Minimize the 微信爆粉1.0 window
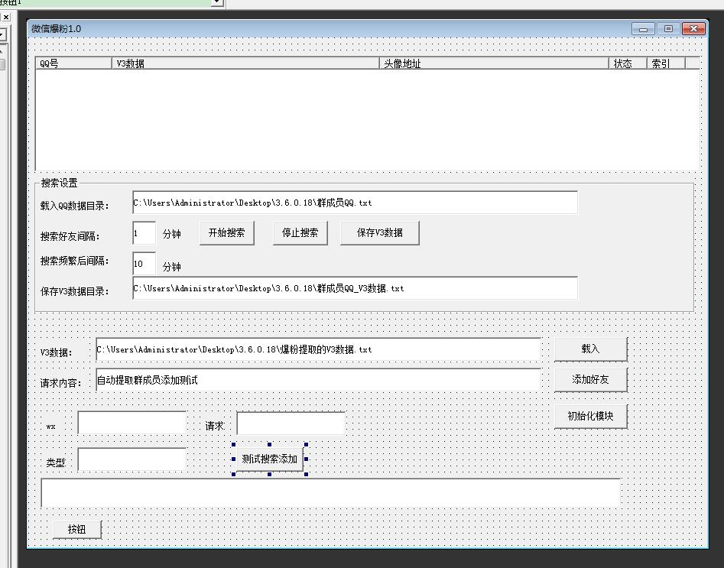The width and height of the screenshot is (724, 568). tap(643, 29)
